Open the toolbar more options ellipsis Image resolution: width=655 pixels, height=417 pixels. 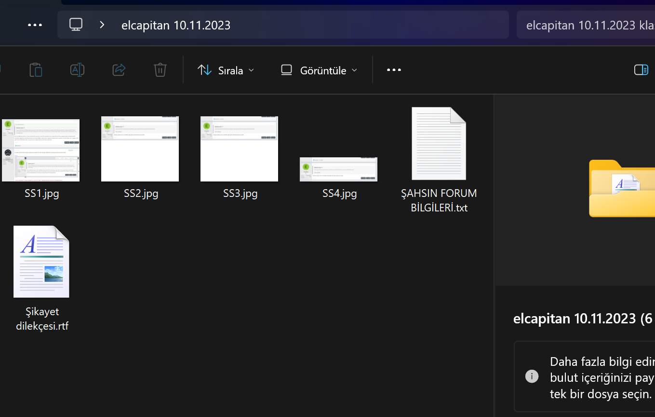click(x=394, y=70)
